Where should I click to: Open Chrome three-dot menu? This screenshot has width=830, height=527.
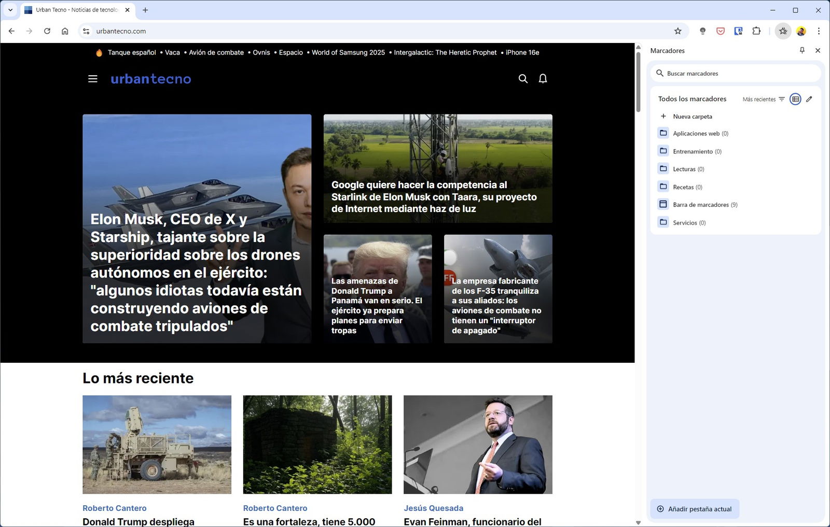(x=819, y=31)
